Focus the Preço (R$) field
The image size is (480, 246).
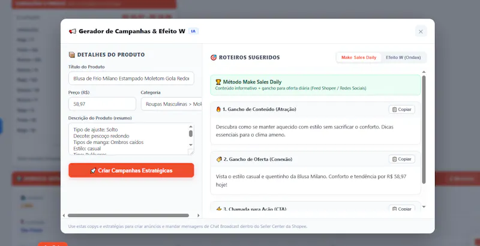point(102,104)
